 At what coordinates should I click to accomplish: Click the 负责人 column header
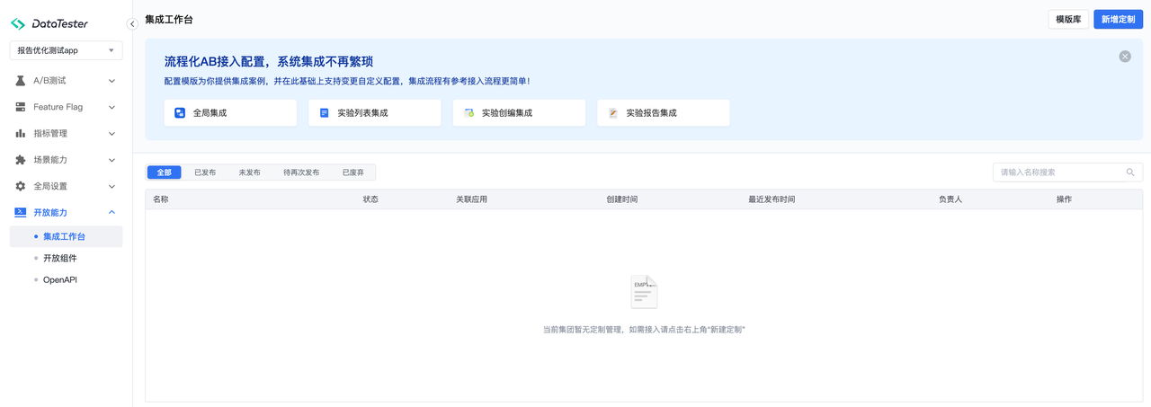950,199
